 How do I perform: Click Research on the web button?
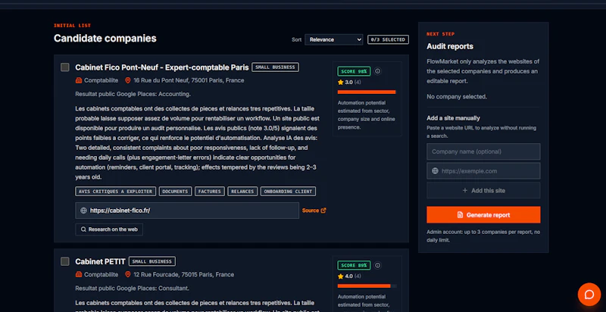pyautogui.click(x=109, y=229)
